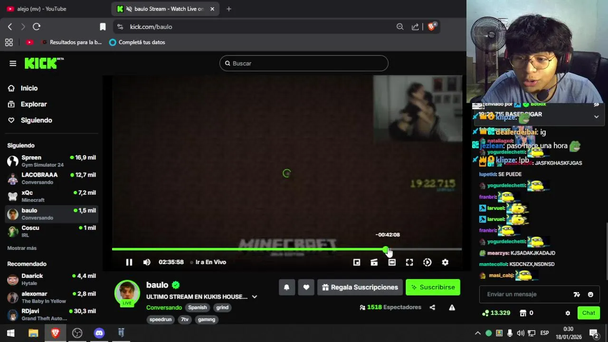Open Daarick's recommended channel

[51, 279]
